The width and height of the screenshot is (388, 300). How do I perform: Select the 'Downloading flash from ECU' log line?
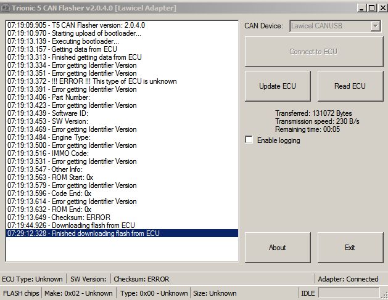pos(122,225)
